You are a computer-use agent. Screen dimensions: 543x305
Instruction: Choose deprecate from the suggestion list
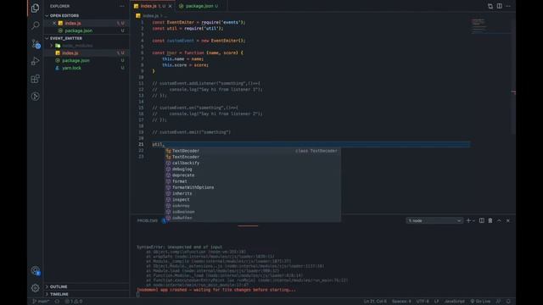pyautogui.click(x=253, y=175)
